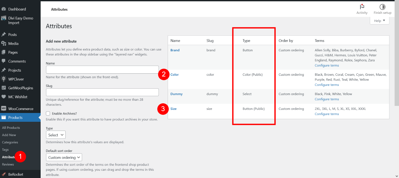Open All Products submenu
The height and width of the screenshot is (178, 399).
tap(11, 128)
